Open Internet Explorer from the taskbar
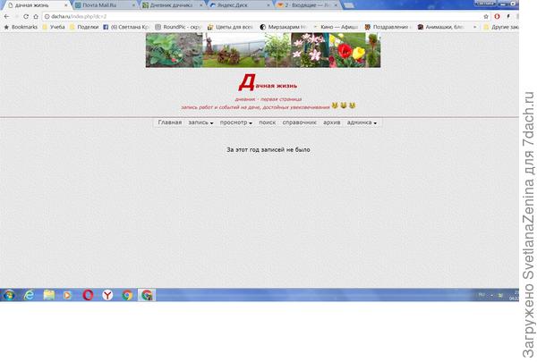The image size is (537, 362). [29, 294]
